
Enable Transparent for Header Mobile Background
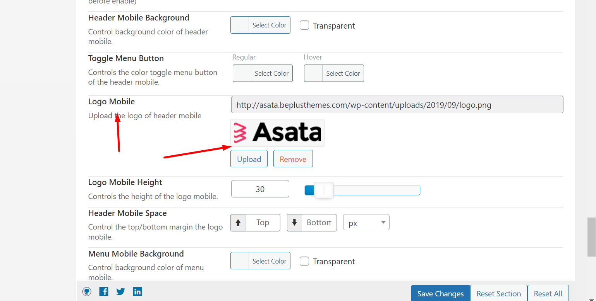coord(304,26)
